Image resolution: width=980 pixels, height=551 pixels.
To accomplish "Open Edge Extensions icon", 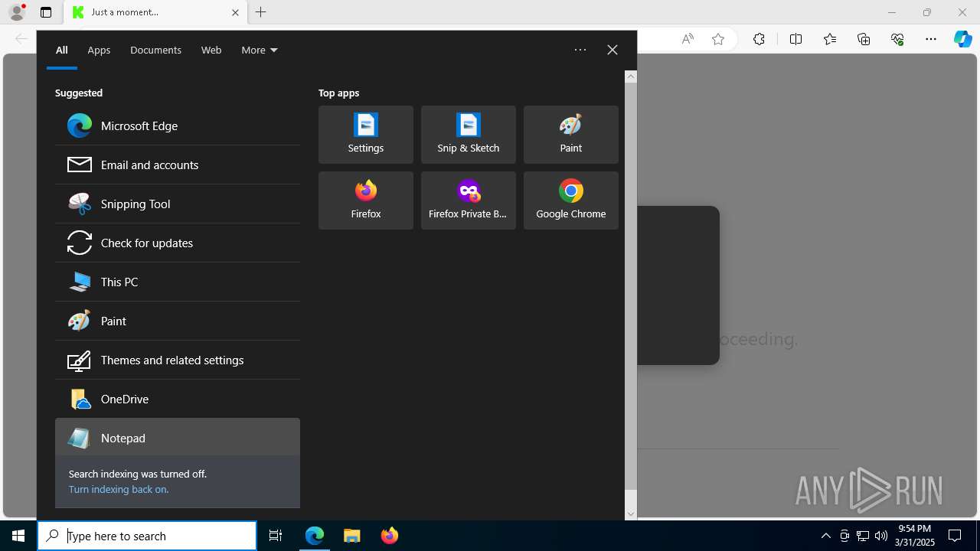I will click(759, 39).
